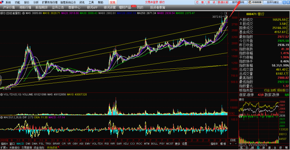Screen dimensions: 290x150
Task: Click the plus zoom icon below chart
Action: 230,144
